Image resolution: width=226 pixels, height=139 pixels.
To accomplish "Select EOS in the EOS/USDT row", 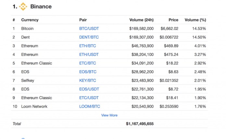I will pos(25,89).
